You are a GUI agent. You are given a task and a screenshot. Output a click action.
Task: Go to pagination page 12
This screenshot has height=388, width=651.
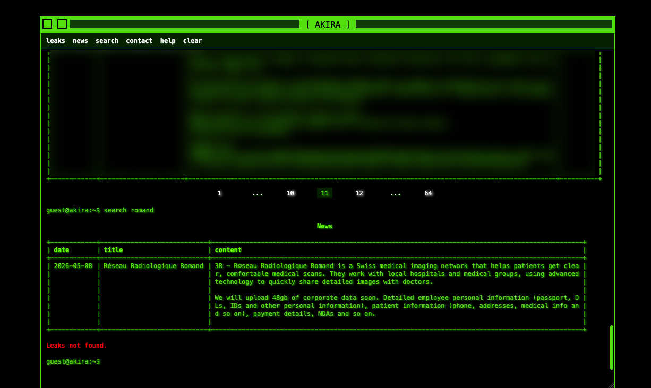tap(359, 193)
